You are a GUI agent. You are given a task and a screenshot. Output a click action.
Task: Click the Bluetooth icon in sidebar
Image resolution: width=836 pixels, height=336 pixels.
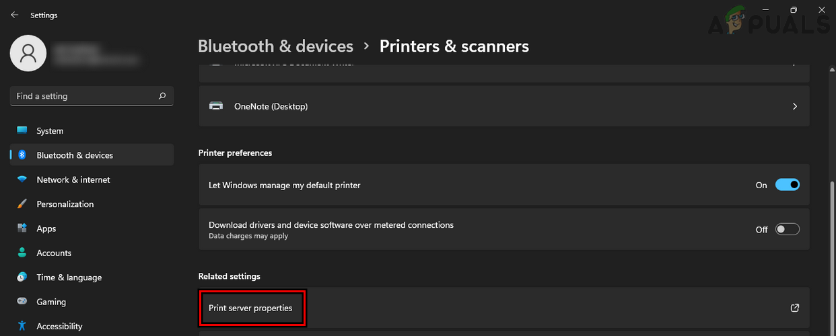22,155
